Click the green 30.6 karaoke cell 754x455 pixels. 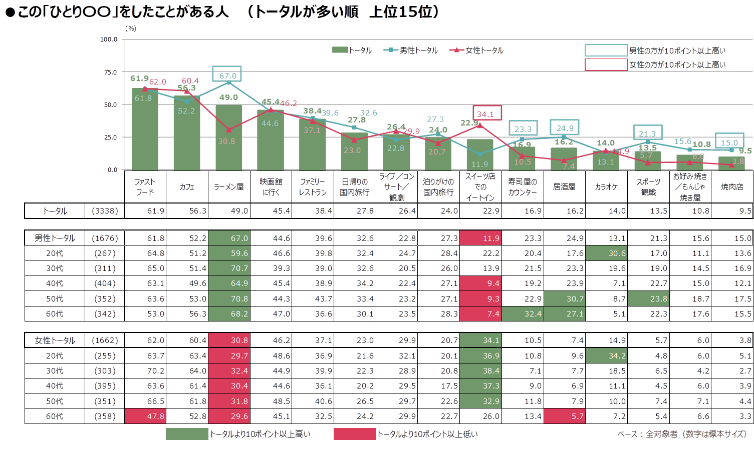tap(606, 253)
